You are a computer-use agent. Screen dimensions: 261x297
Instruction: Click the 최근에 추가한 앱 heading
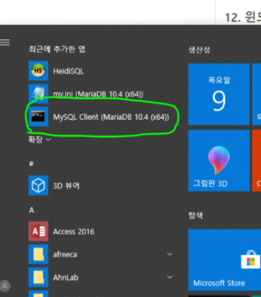coord(57,49)
